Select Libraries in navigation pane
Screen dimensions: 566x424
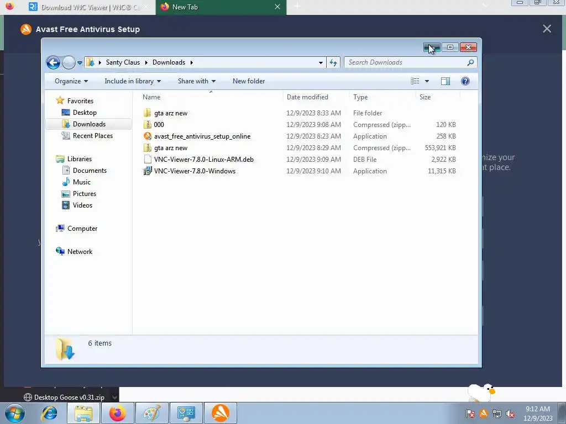(x=80, y=158)
